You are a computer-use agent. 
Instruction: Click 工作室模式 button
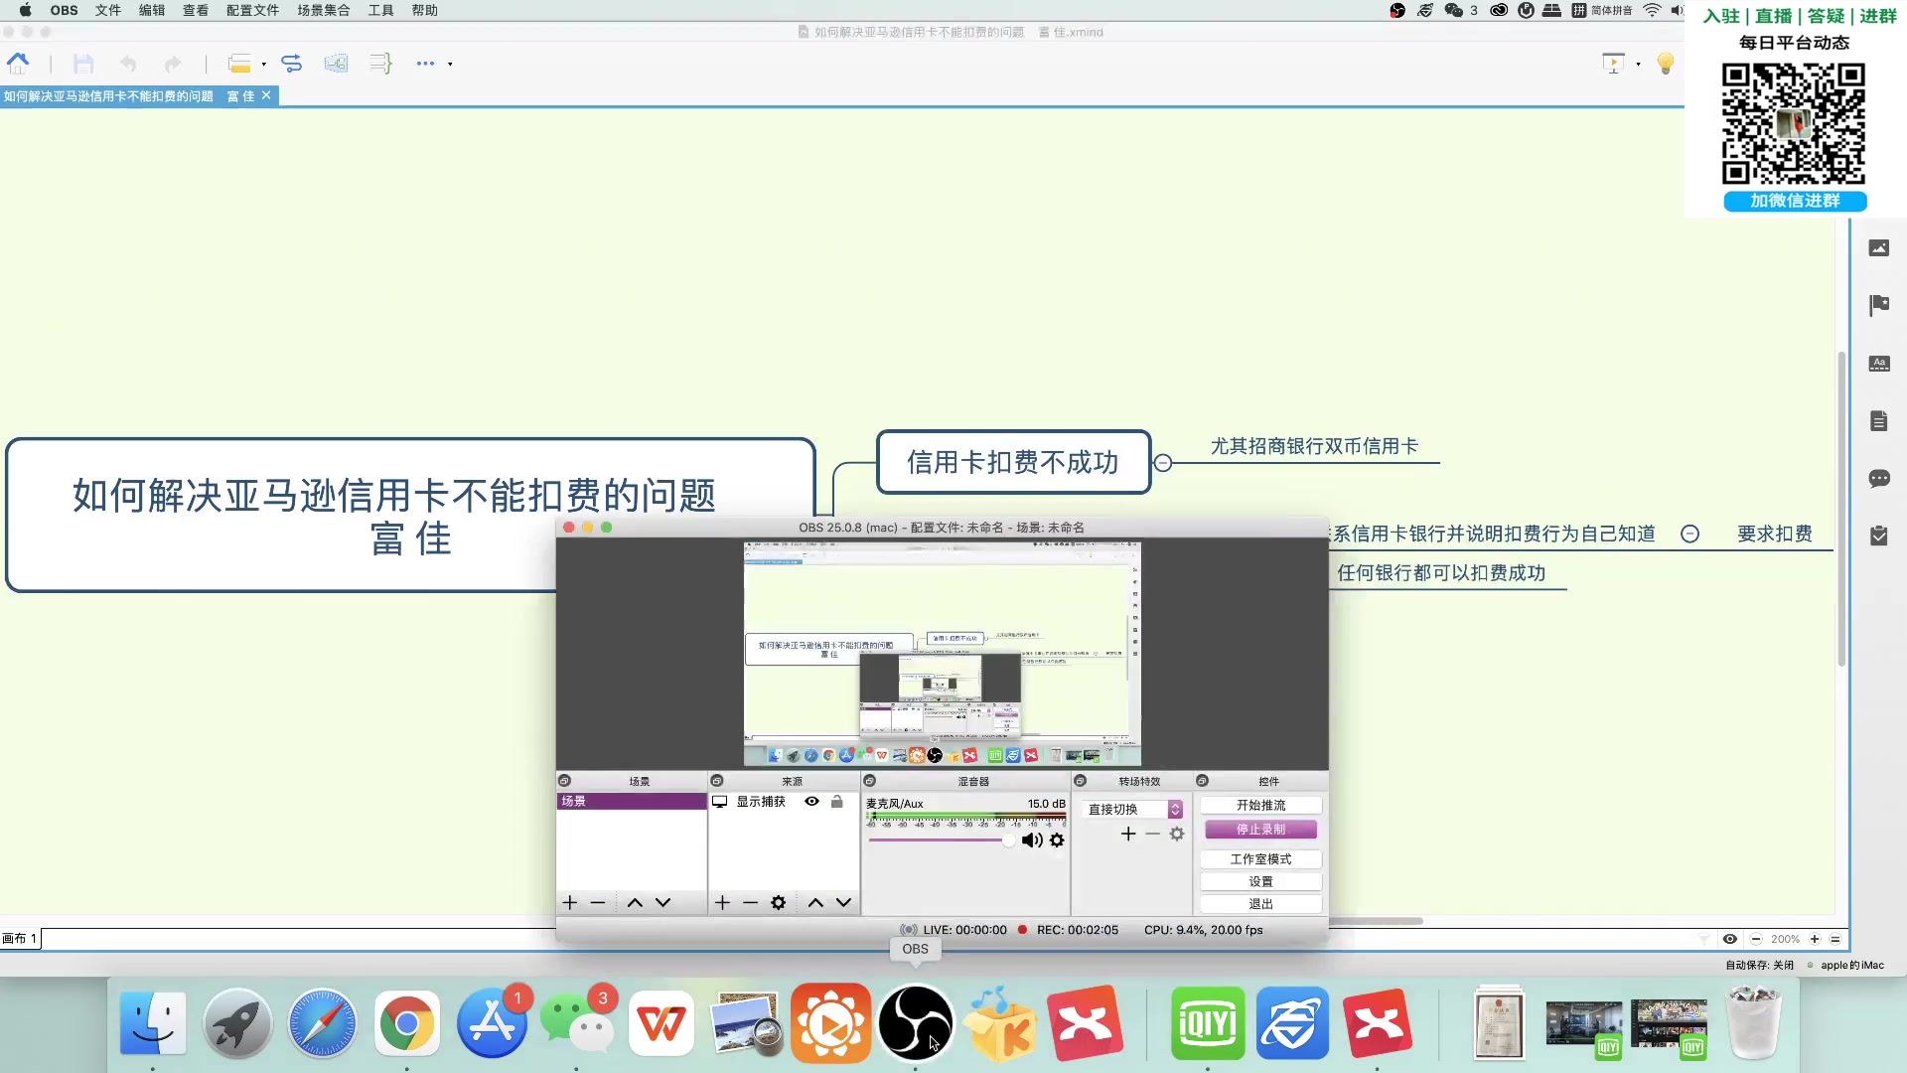coord(1260,858)
